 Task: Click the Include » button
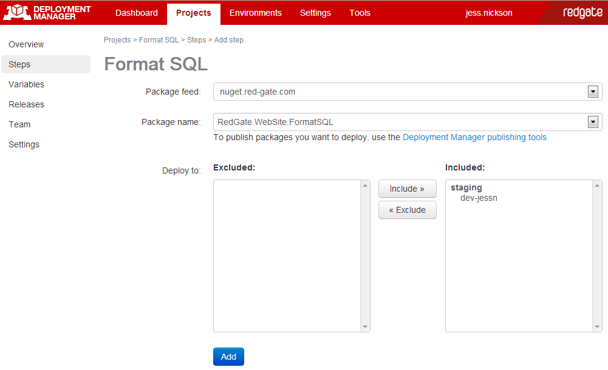pos(407,189)
